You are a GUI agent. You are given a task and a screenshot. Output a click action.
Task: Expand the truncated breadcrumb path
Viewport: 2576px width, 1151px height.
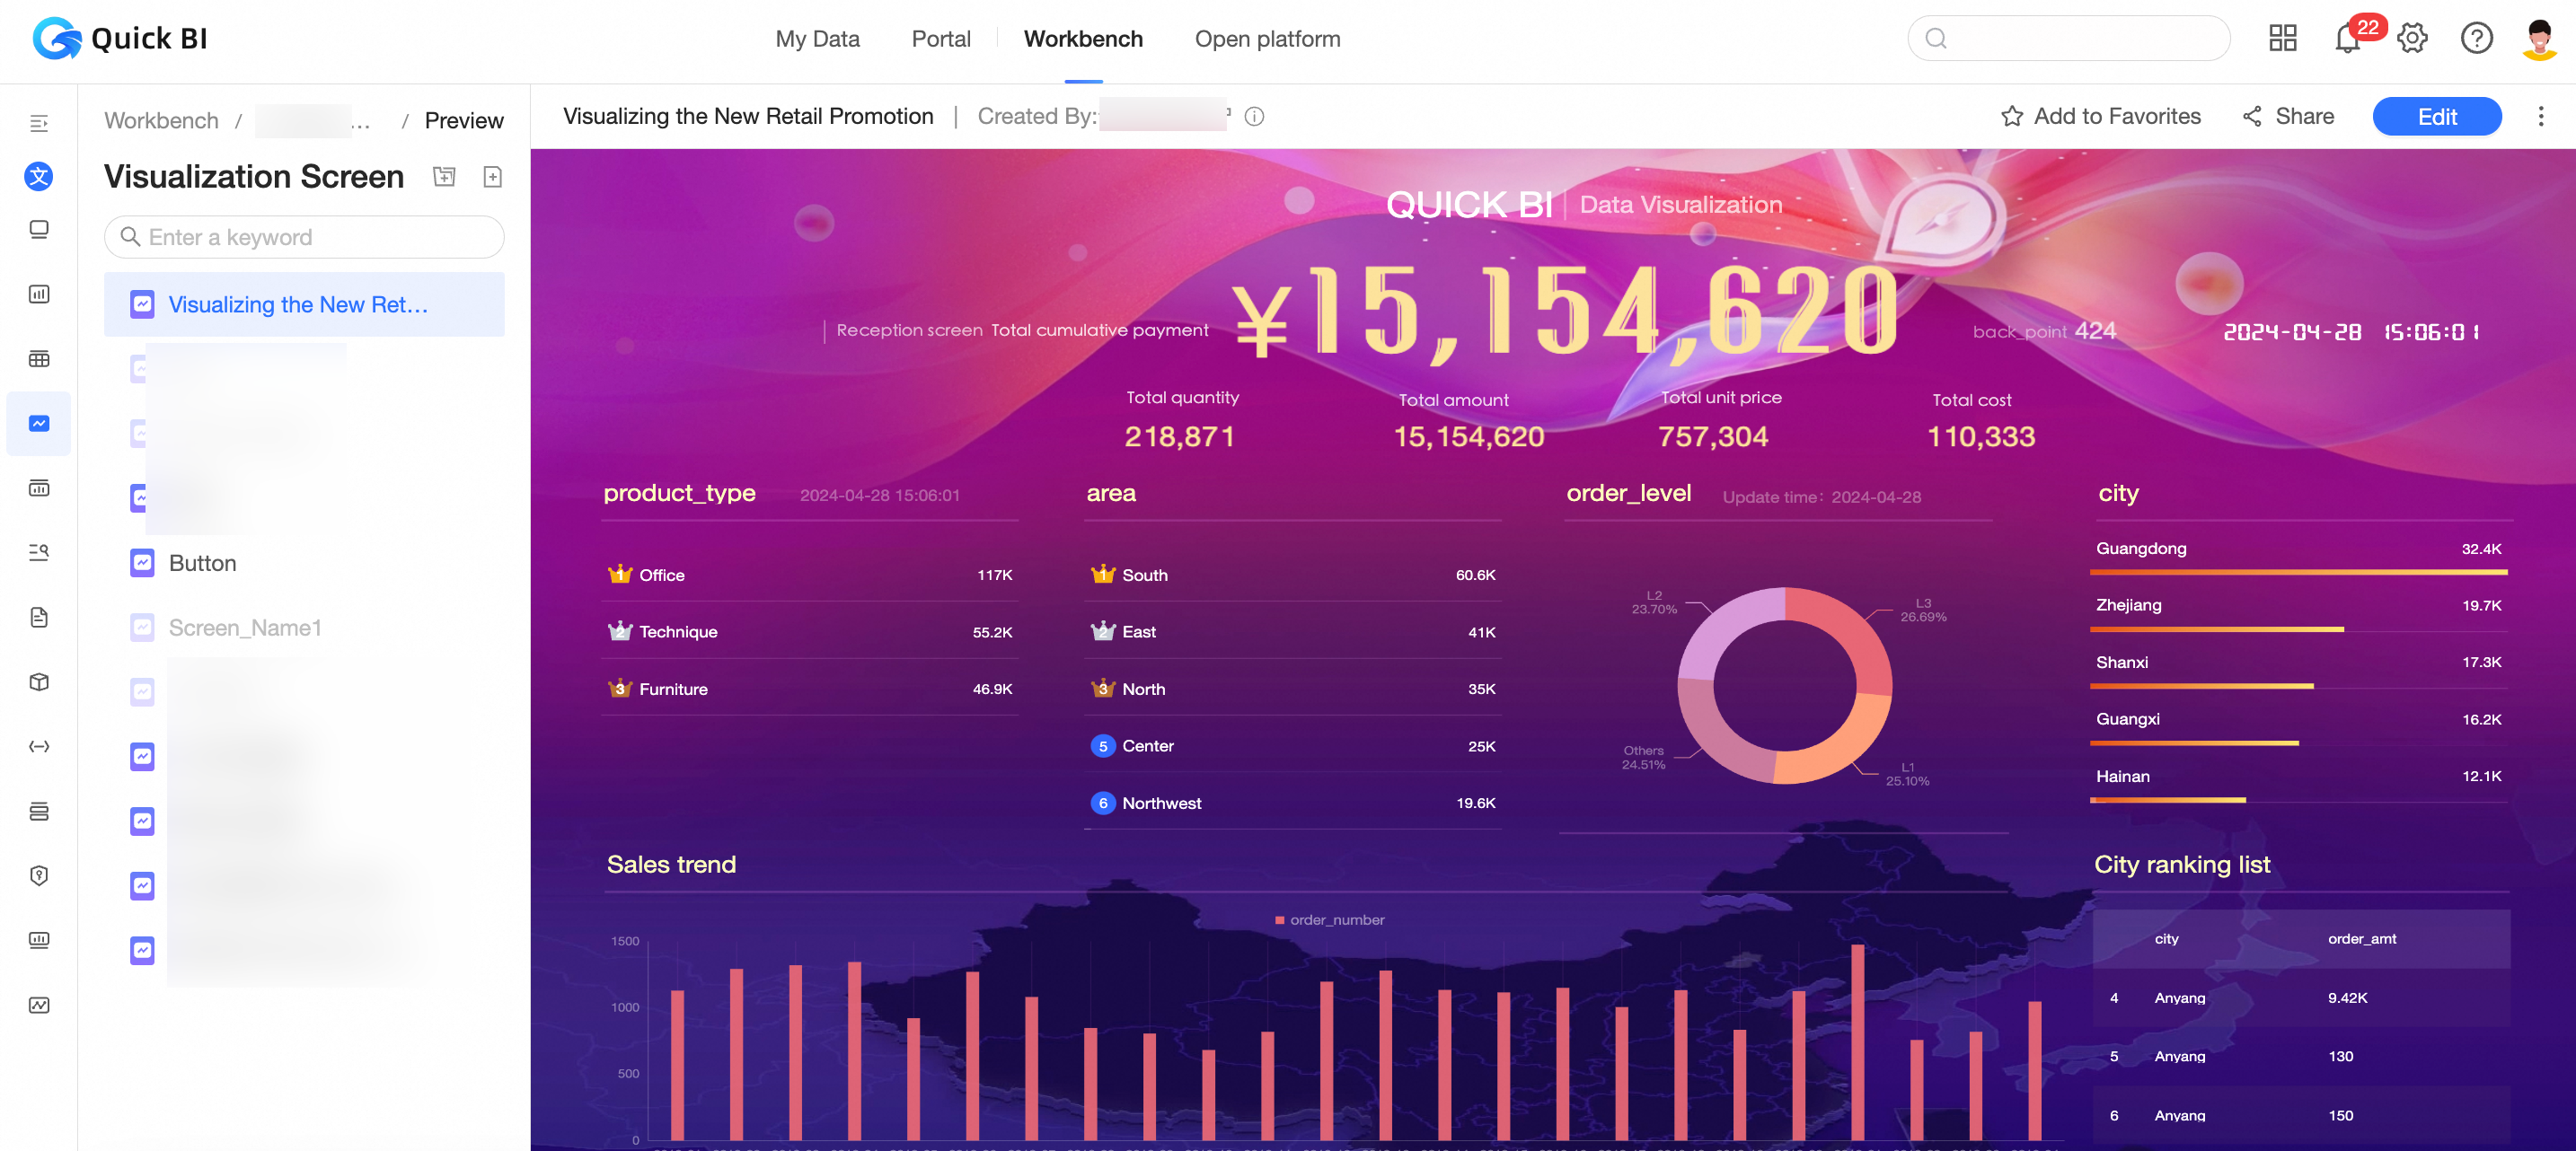point(360,121)
